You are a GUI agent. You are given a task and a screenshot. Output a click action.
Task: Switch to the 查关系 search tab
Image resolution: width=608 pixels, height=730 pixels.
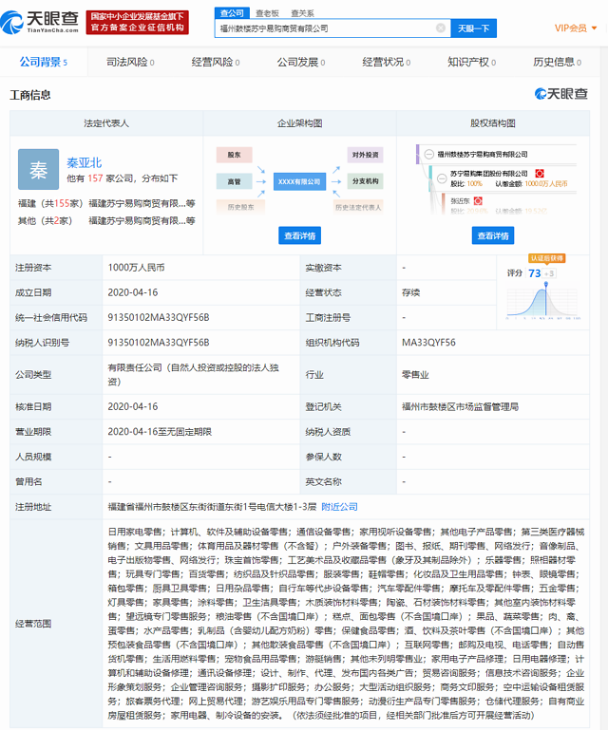click(302, 13)
